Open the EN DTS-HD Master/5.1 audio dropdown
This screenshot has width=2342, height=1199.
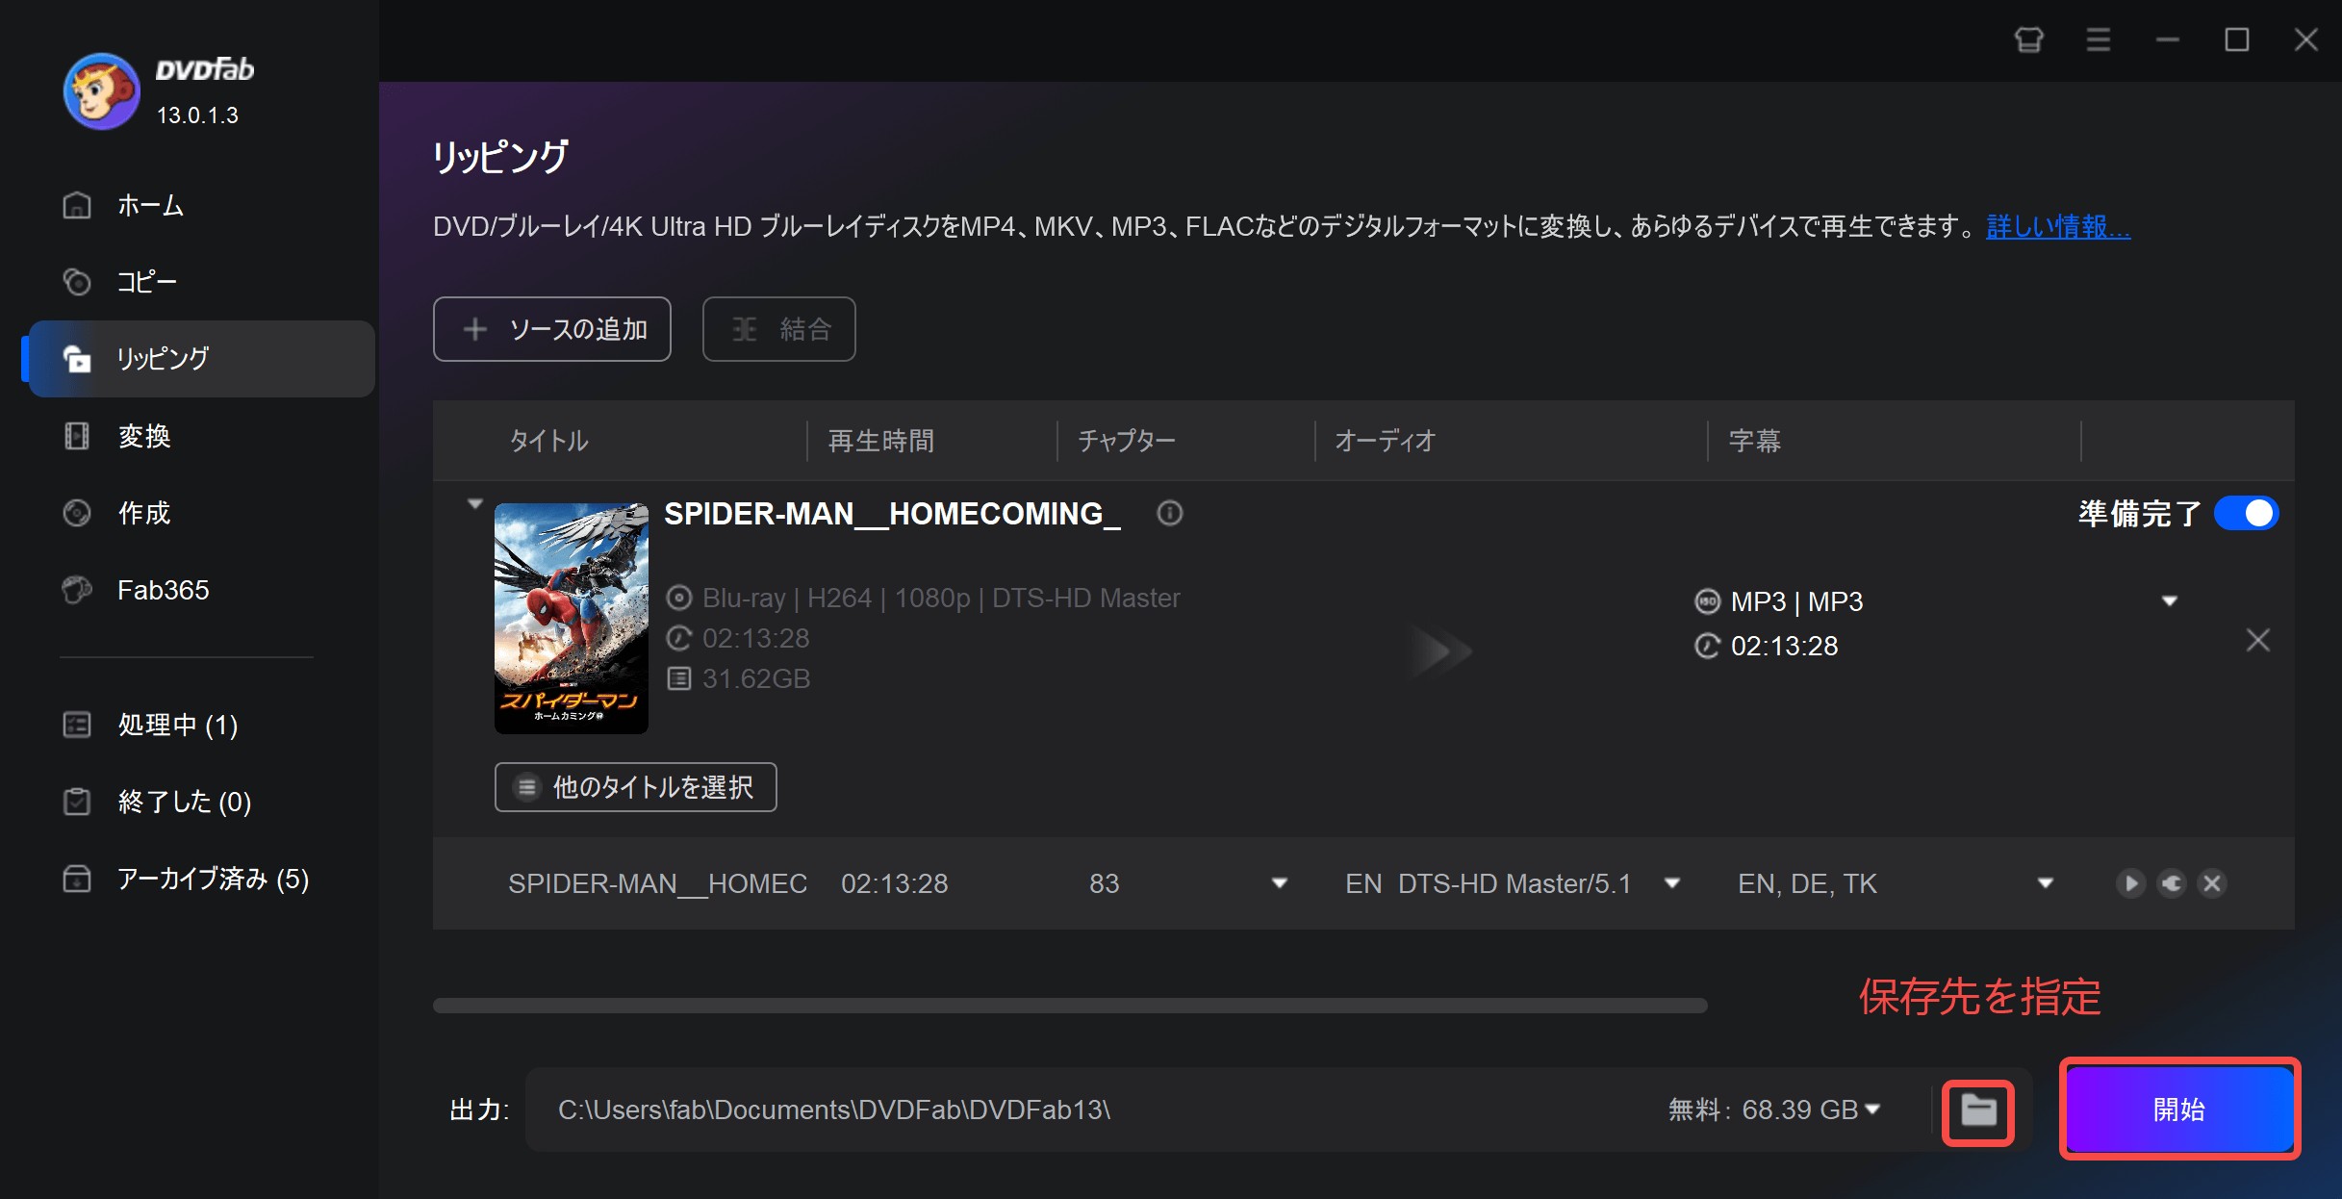[1672, 883]
